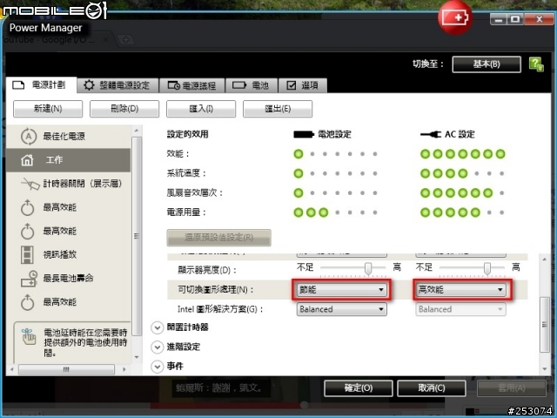Expand the 事件 section

[157, 367]
